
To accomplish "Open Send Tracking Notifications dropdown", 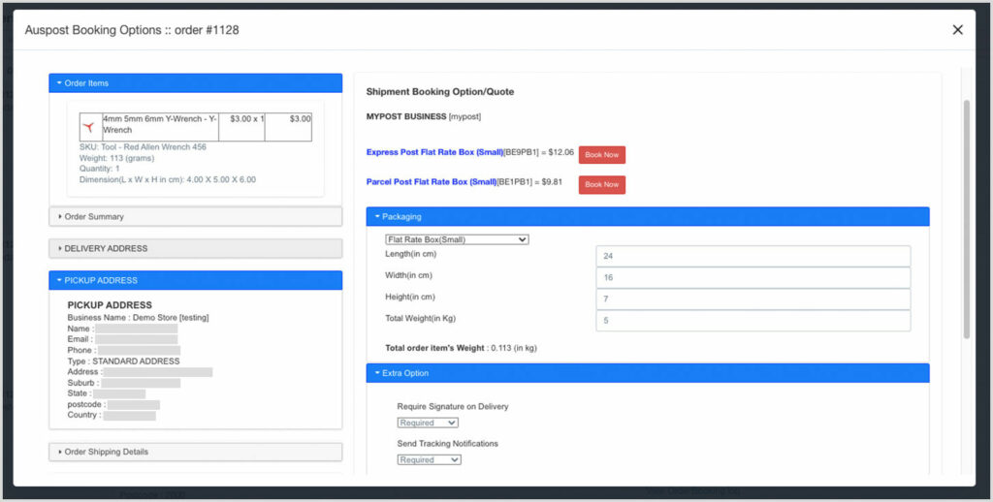I will (429, 459).
